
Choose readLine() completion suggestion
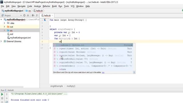pos(93,45)
